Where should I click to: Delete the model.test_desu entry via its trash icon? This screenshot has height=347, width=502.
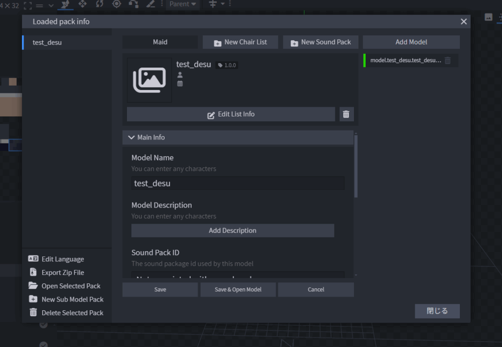click(x=448, y=61)
